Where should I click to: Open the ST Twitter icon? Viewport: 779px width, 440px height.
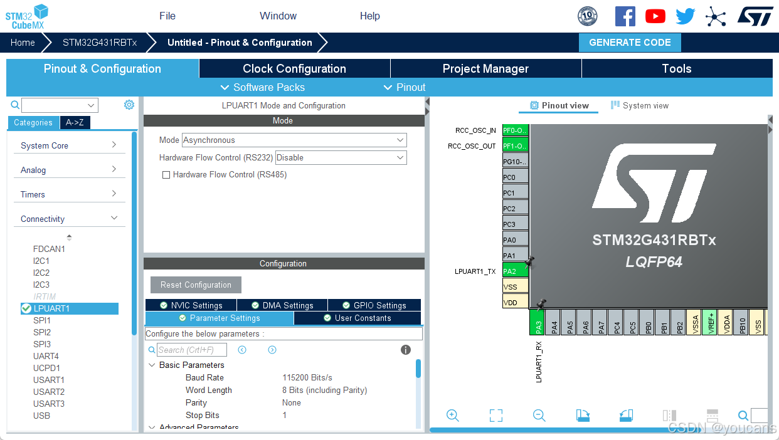[685, 16]
